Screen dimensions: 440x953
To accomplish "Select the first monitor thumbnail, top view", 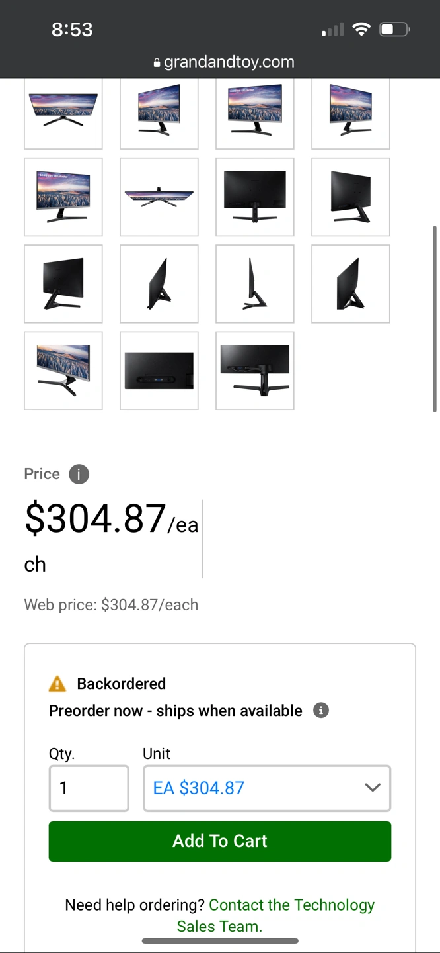I will pyautogui.click(x=63, y=110).
